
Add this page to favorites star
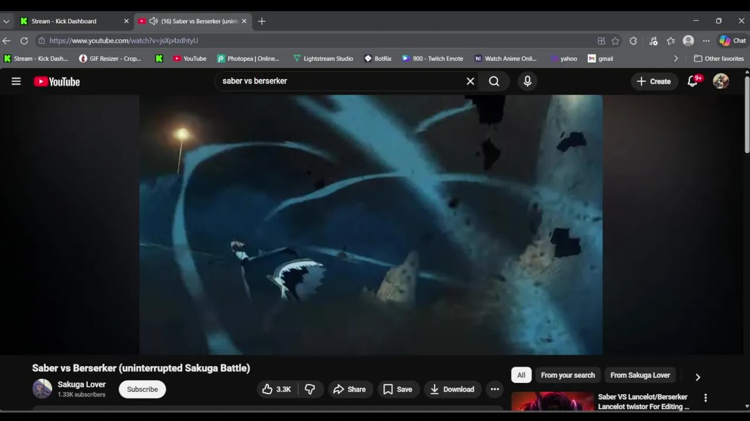pos(615,41)
